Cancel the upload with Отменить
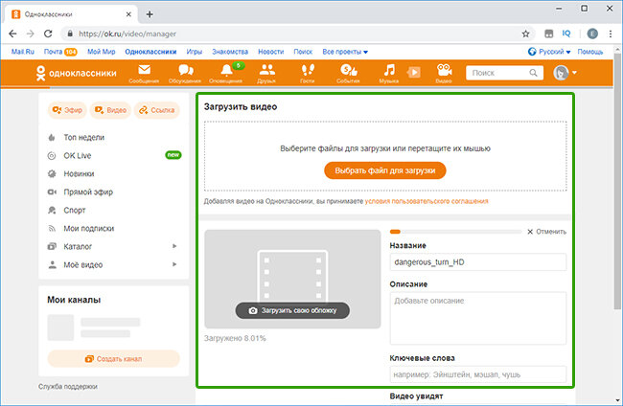 pos(546,232)
